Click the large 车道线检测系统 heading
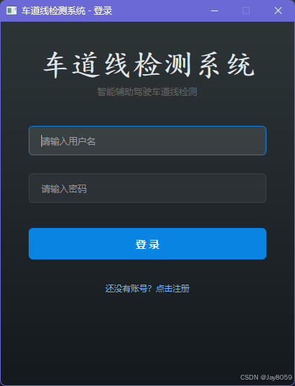The height and width of the screenshot is (386, 295). (x=149, y=65)
